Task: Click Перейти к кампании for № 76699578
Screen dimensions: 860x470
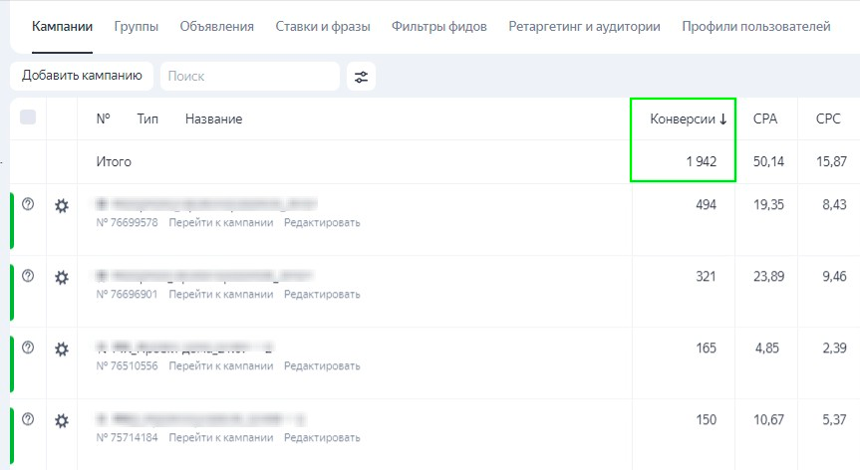Action: click(221, 223)
